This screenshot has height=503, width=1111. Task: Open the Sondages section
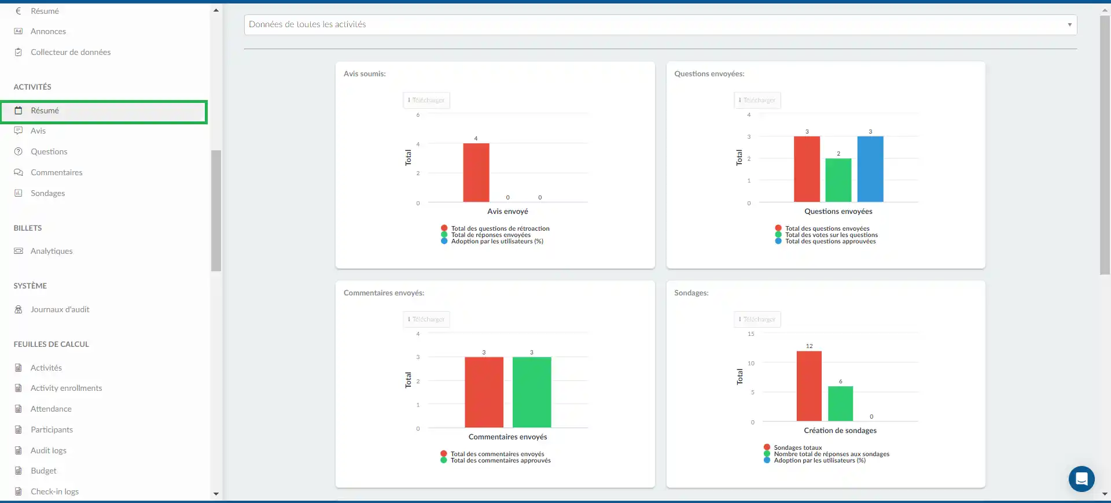[48, 193]
